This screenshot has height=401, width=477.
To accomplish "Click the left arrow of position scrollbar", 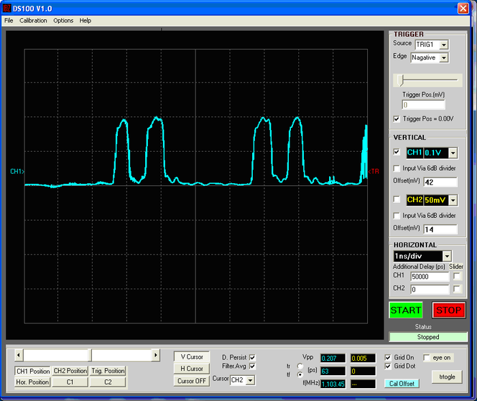I will [x=18, y=355].
